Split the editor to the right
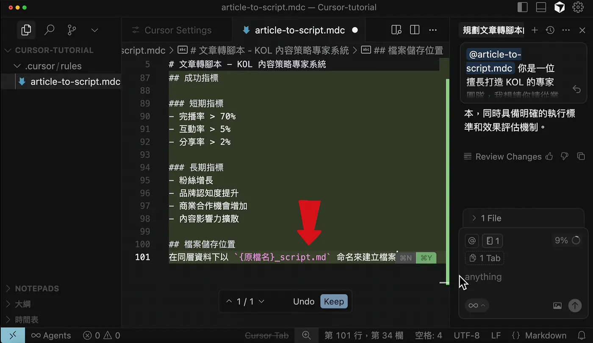 tap(415, 30)
